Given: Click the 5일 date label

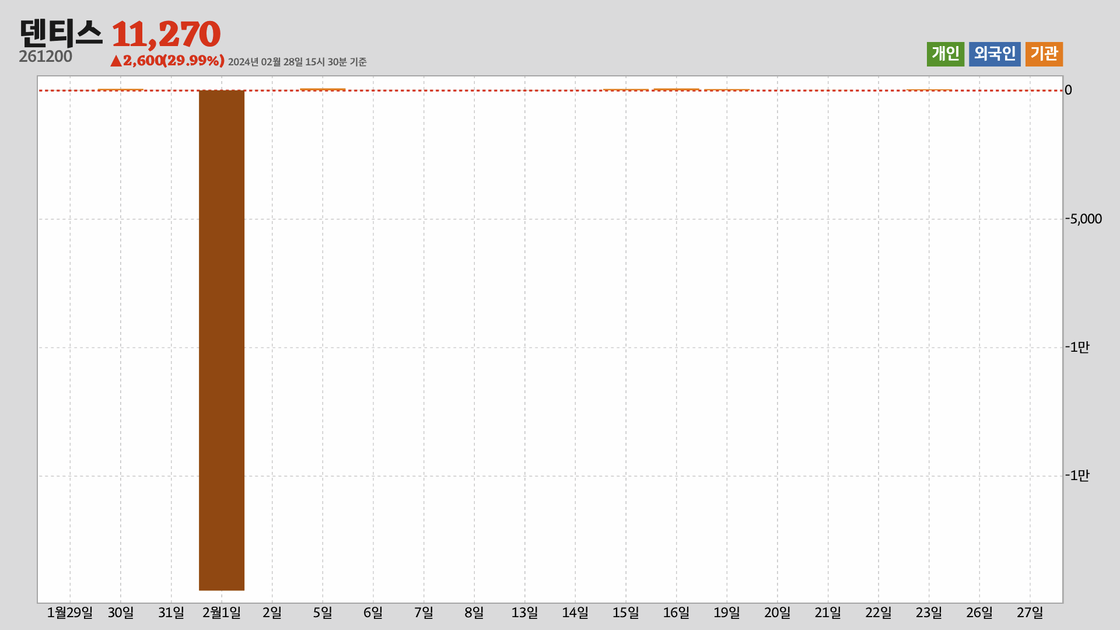Looking at the screenshot, I should click(323, 612).
